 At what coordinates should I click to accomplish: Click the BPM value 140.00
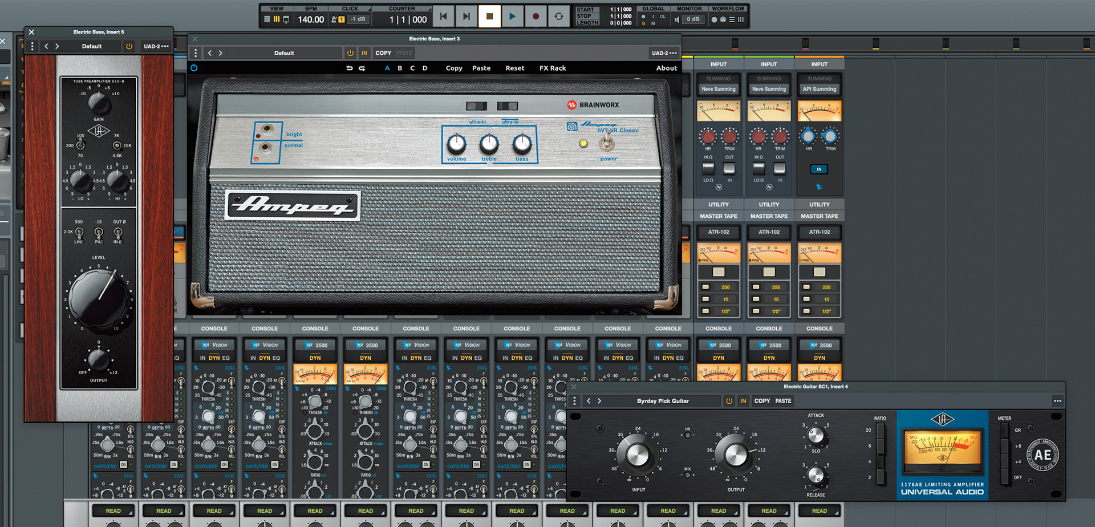click(x=311, y=19)
